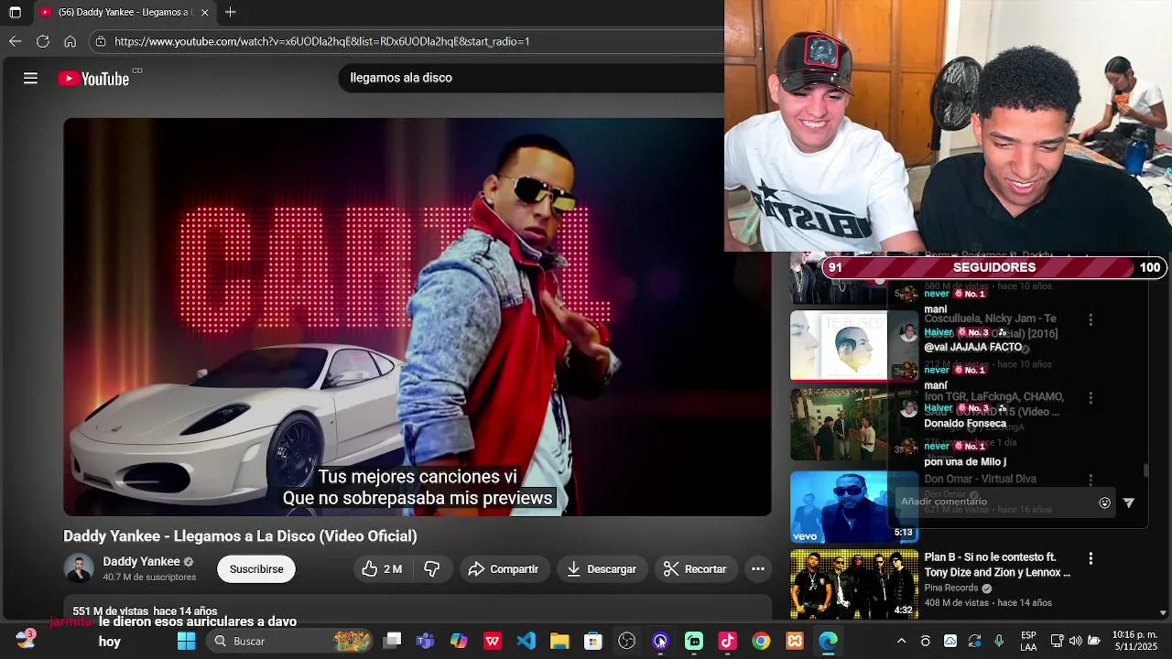Change the ESP LAA keyboard language

point(1028,641)
